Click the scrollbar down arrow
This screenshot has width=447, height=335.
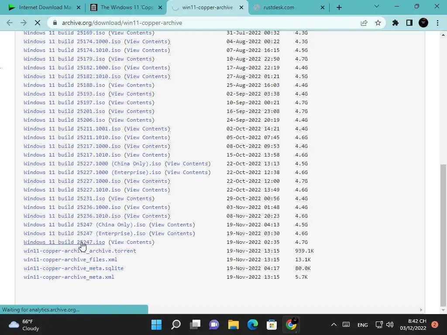click(x=443, y=310)
